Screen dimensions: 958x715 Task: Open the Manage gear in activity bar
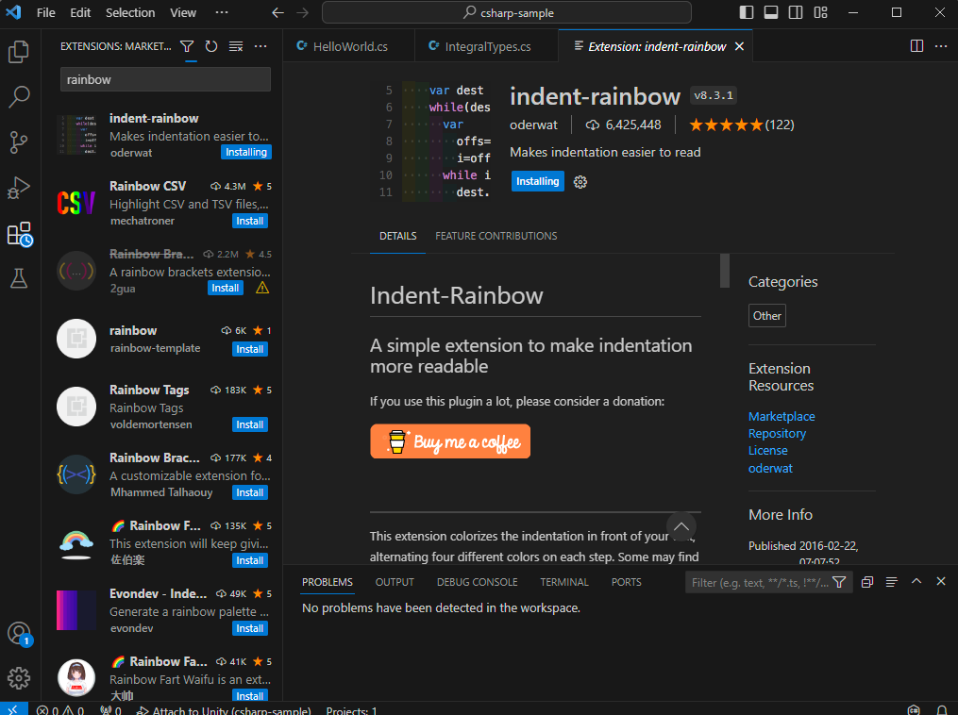coord(19,678)
